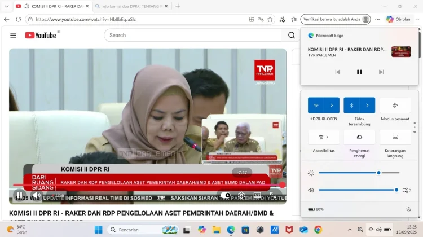This screenshot has height=237, width=423.
Task: Toggle Penghemat energi energy saver
Action: point(359,137)
